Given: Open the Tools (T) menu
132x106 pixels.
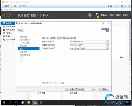Looking at the screenshot, I should tap(112, 15).
